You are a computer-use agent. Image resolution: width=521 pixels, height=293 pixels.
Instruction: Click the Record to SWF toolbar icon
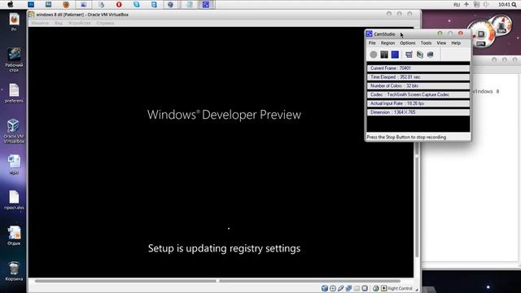[x=431, y=55]
